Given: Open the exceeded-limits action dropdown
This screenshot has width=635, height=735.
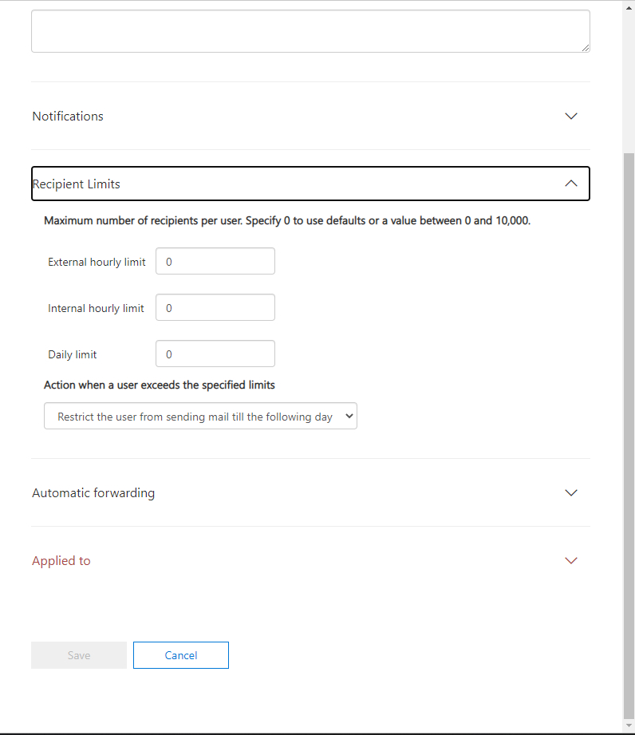Looking at the screenshot, I should 200,417.
